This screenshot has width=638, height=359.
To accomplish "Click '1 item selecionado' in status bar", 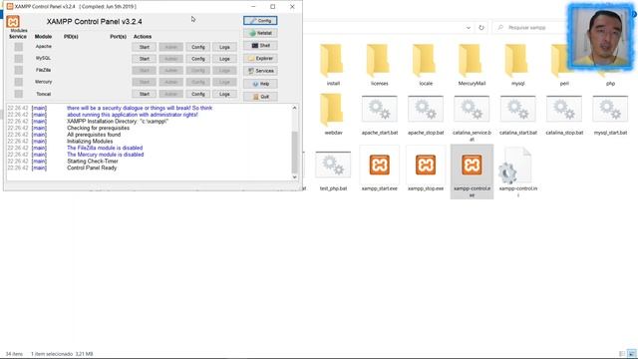I will point(52,354).
